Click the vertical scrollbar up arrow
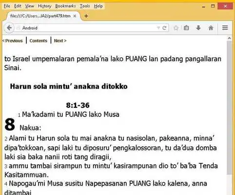Image resolution: width=235 pixels, height=195 pixels. (229, 39)
